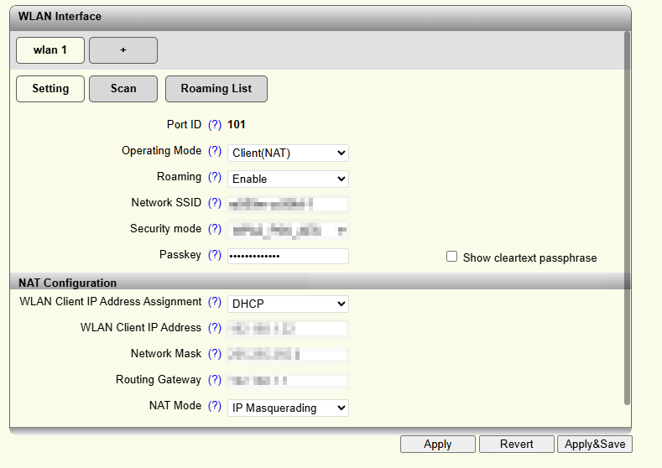Open the NAT Mode IP Masquerading dropdown
The height and width of the screenshot is (468, 662).
pos(288,408)
